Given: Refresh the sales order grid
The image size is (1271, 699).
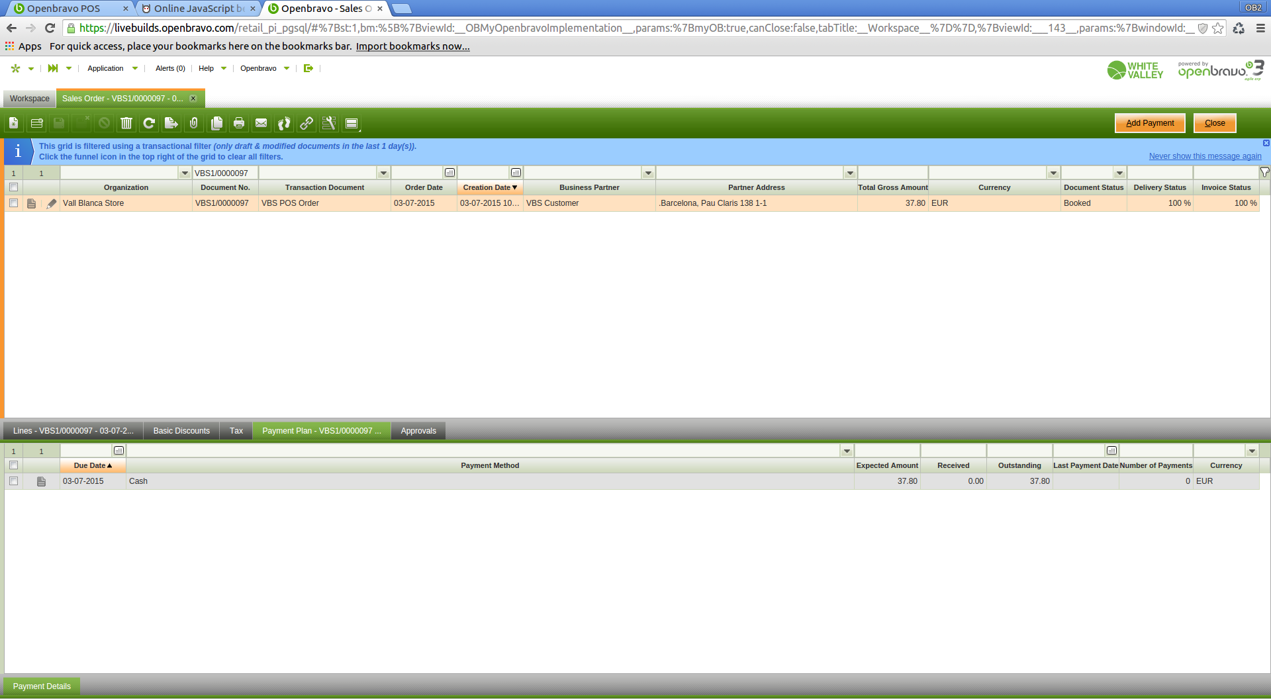Looking at the screenshot, I should (149, 123).
